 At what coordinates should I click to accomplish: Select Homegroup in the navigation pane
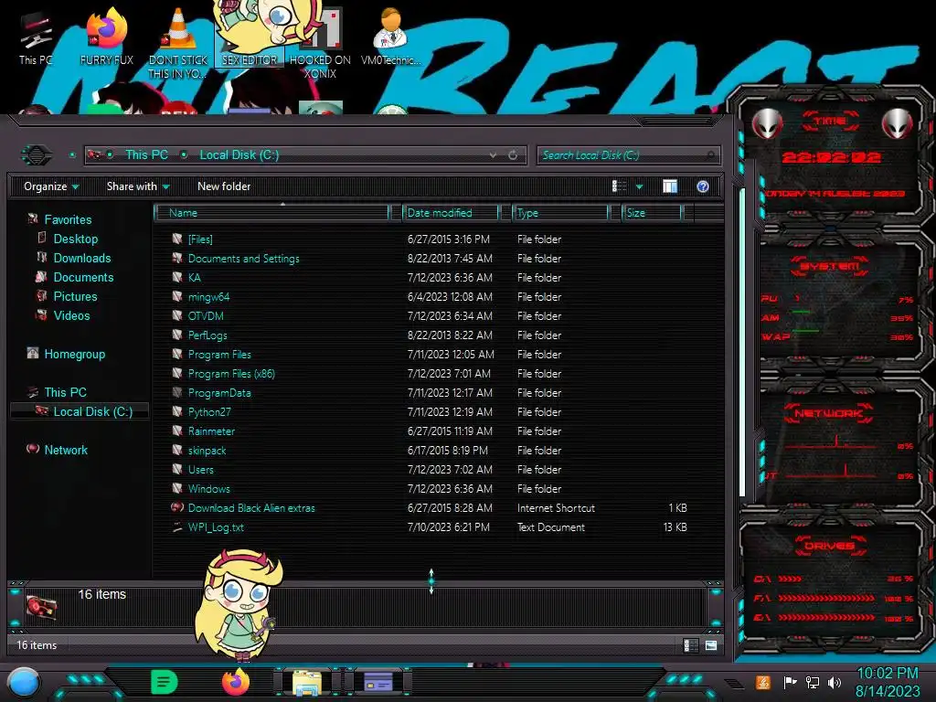click(x=74, y=354)
